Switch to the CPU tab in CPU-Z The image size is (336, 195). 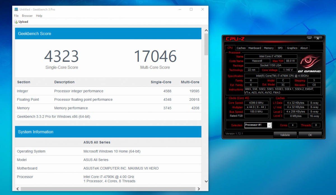230,48
